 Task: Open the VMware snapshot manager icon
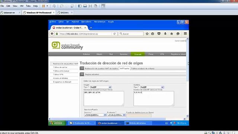coord(72,6)
